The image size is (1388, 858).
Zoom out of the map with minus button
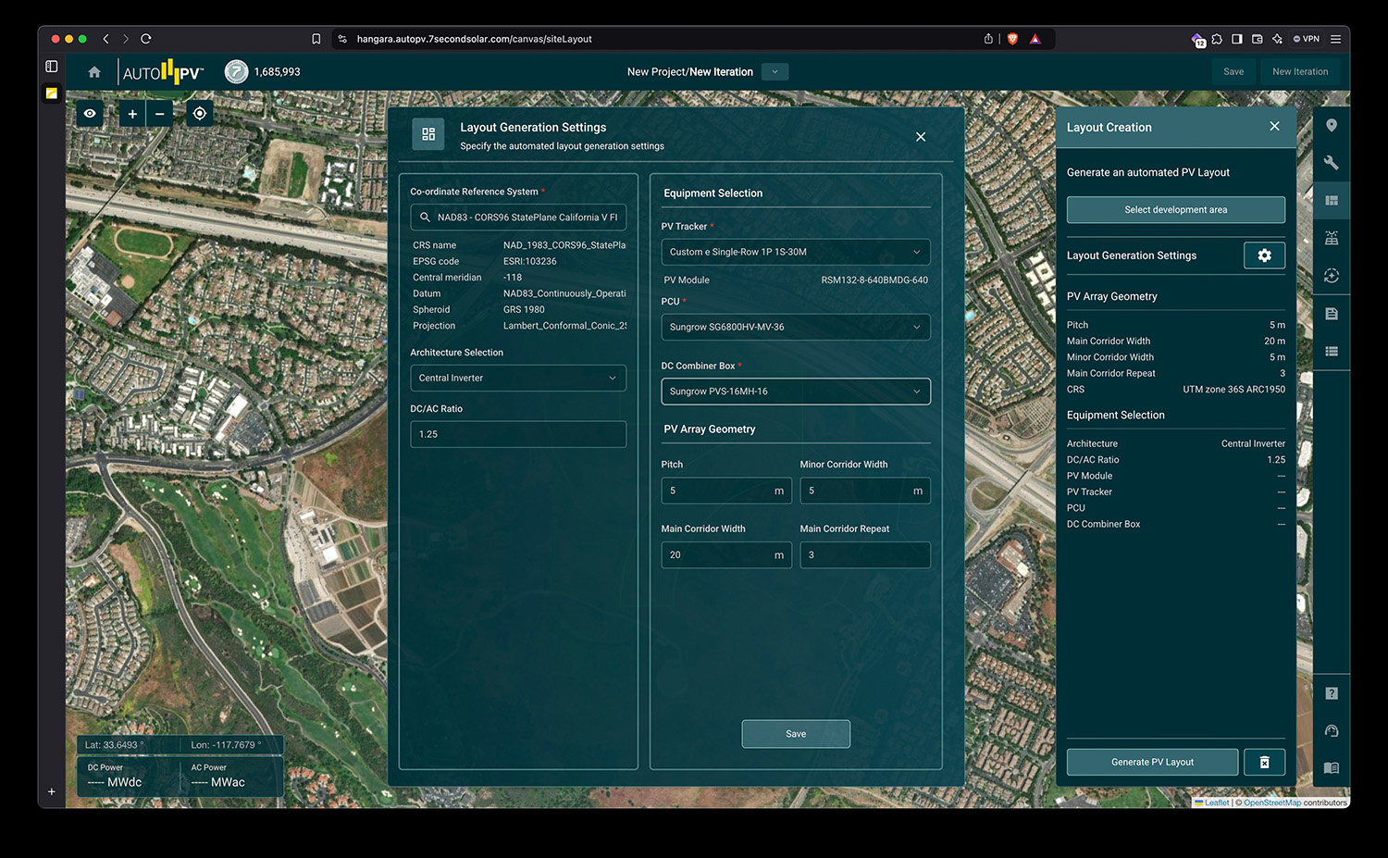tap(159, 114)
